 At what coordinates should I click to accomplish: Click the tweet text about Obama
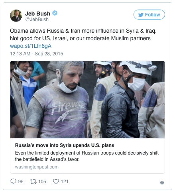(83, 35)
